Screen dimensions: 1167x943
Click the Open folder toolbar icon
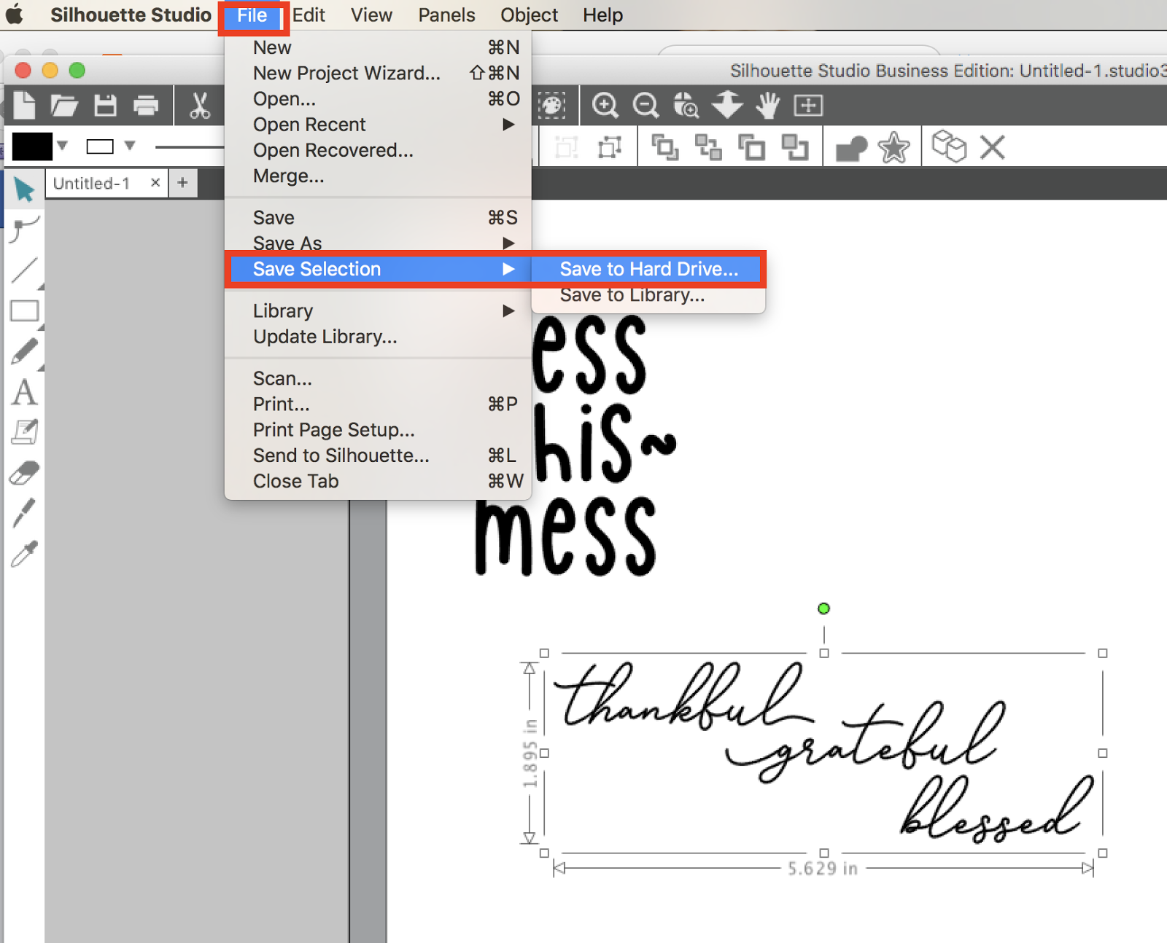tap(64, 106)
